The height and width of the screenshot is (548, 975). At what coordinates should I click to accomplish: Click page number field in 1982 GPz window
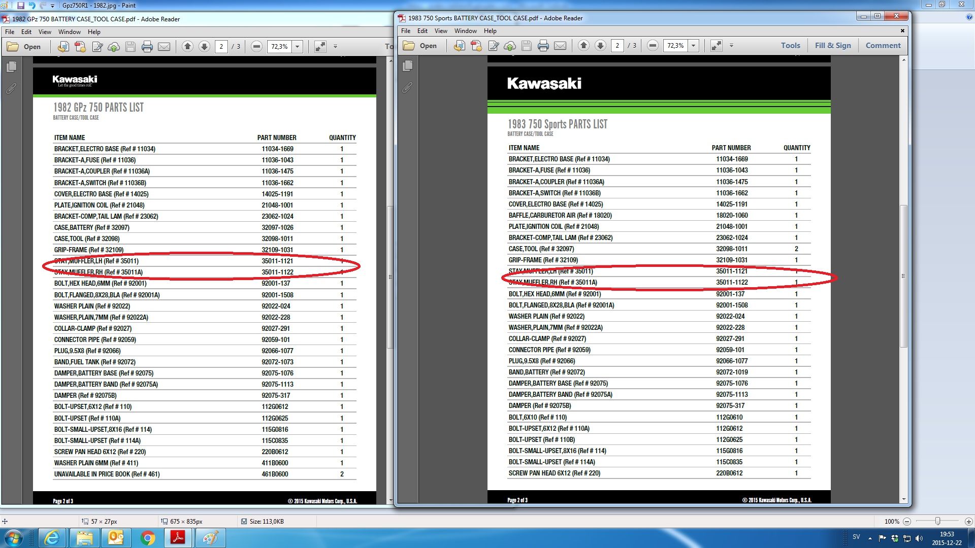[x=221, y=47]
